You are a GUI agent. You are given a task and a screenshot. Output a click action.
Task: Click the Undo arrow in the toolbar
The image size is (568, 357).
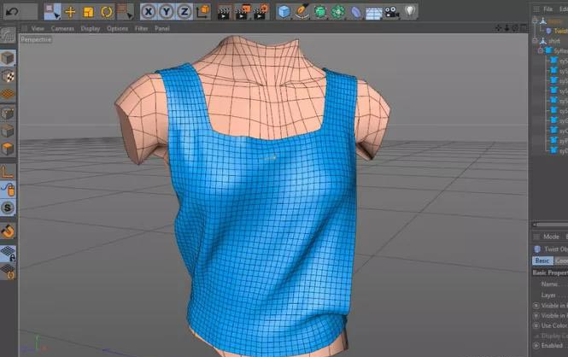pos(12,12)
